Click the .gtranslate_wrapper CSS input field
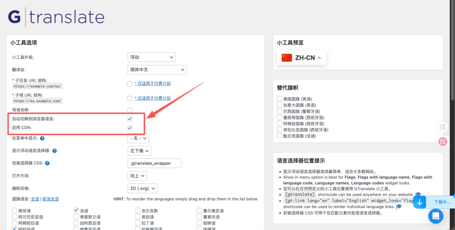 tap(154, 163)
